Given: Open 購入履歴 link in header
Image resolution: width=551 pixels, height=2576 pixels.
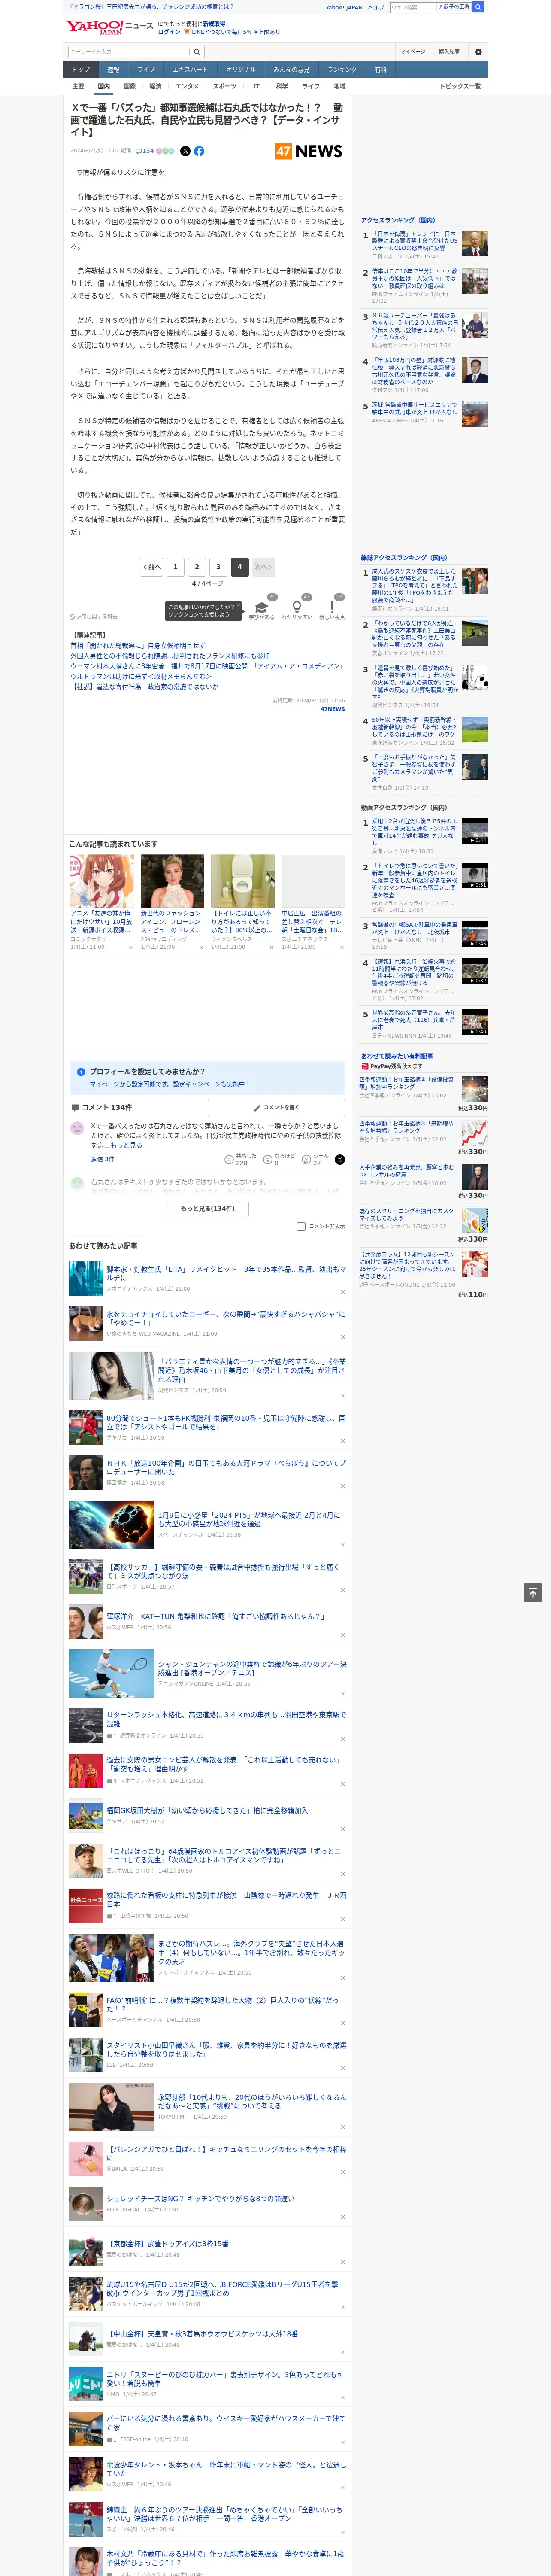Looking at the screenshot, I should point(449,52).
